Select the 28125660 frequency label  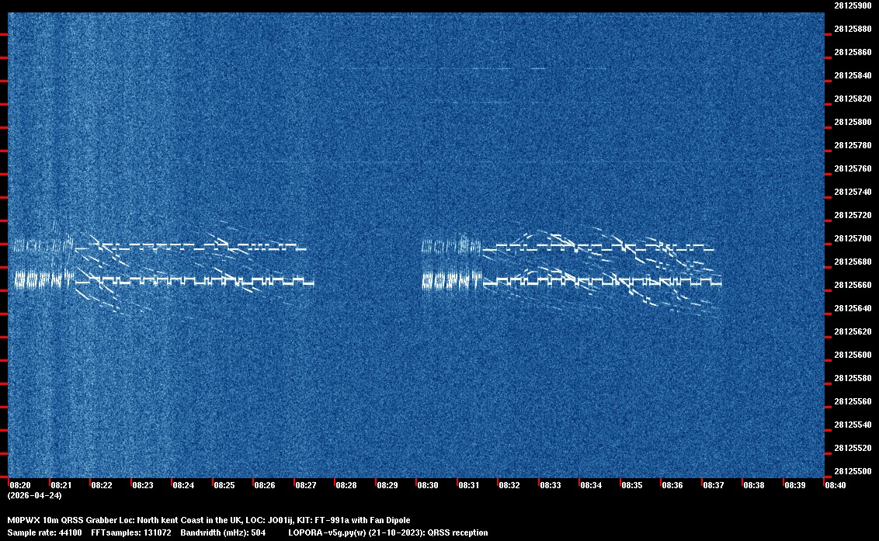click(x=853, y=285)
